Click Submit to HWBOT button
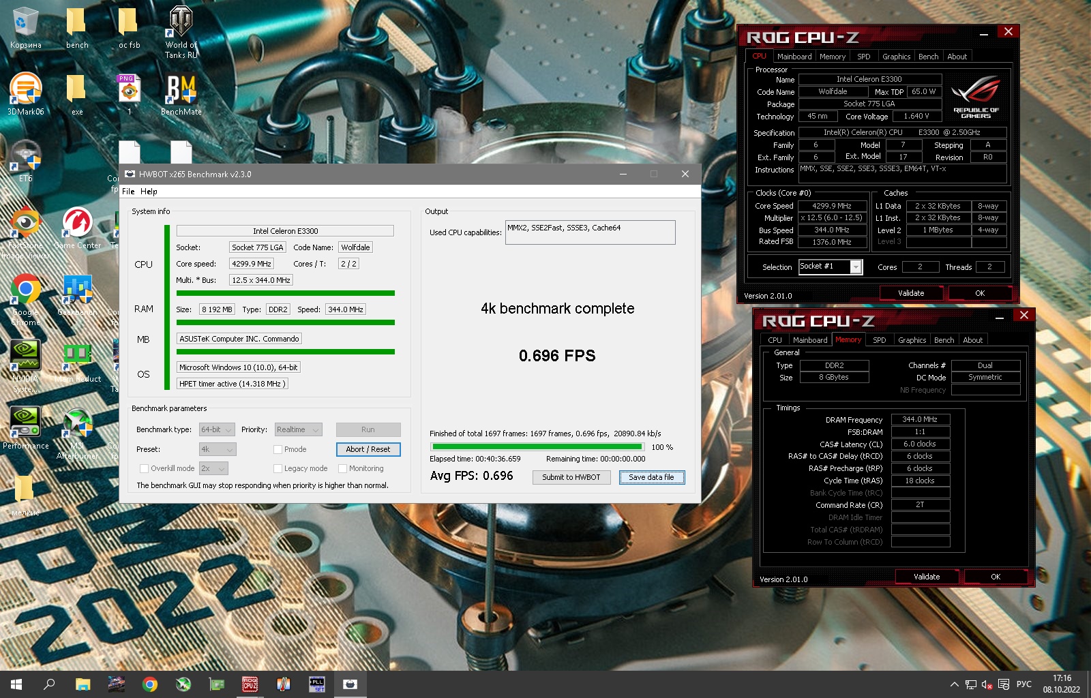 point(571,477)
